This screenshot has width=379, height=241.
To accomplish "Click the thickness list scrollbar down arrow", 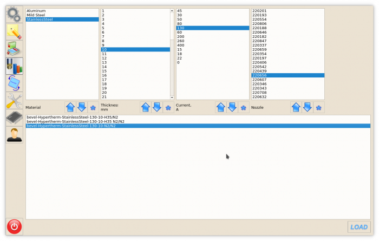I will (172, 96).
